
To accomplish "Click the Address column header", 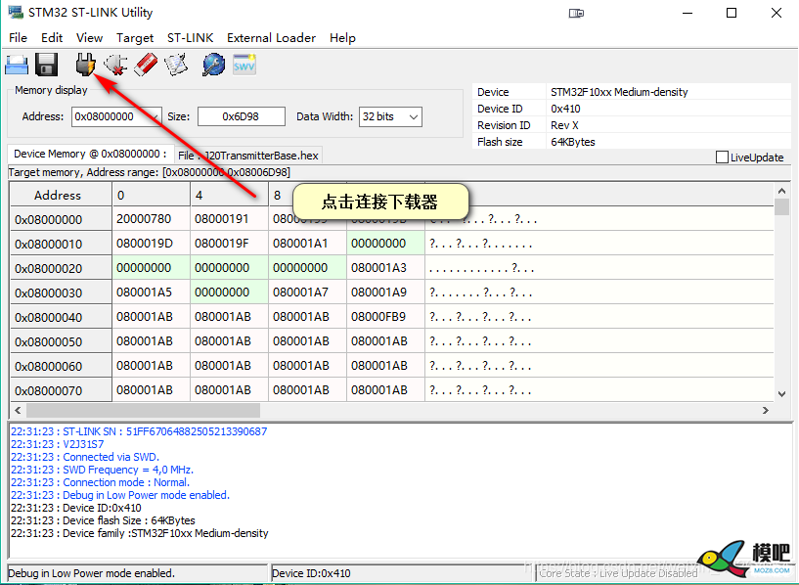I will [x=61, y=195].
